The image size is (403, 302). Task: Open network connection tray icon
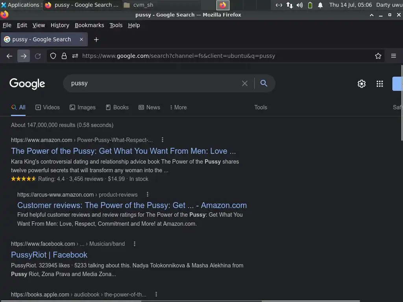coord(279,5)
